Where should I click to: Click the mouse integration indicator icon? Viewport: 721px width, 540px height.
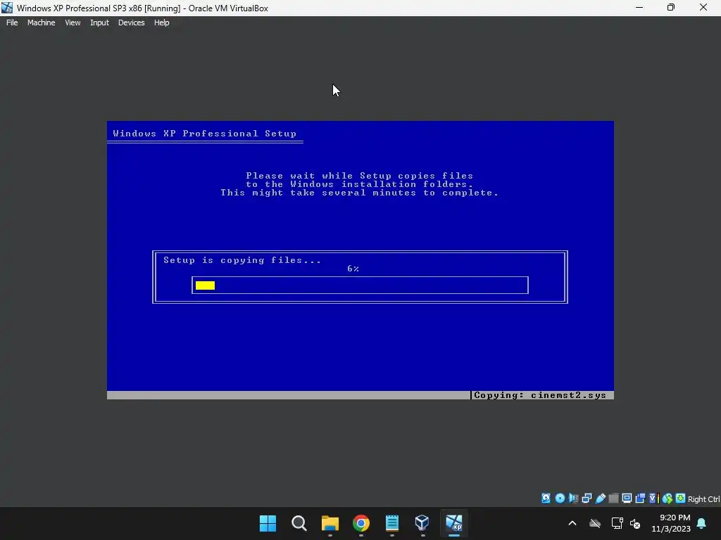667,499
